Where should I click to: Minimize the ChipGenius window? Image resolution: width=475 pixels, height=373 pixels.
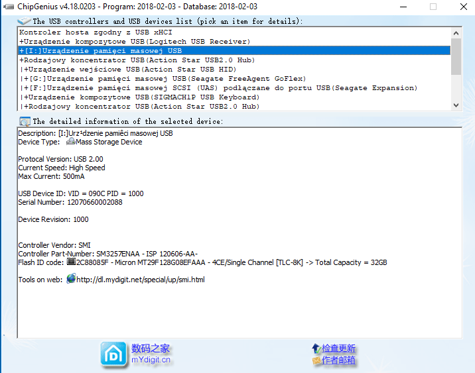[x=403, y=7]
